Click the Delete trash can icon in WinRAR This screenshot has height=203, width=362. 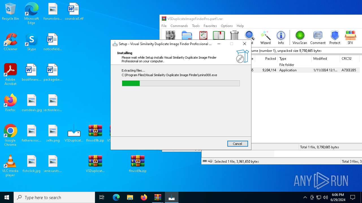[234, 36]
